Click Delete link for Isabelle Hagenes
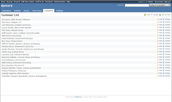This screenshot has width=172, height=102. pos(168,73)
